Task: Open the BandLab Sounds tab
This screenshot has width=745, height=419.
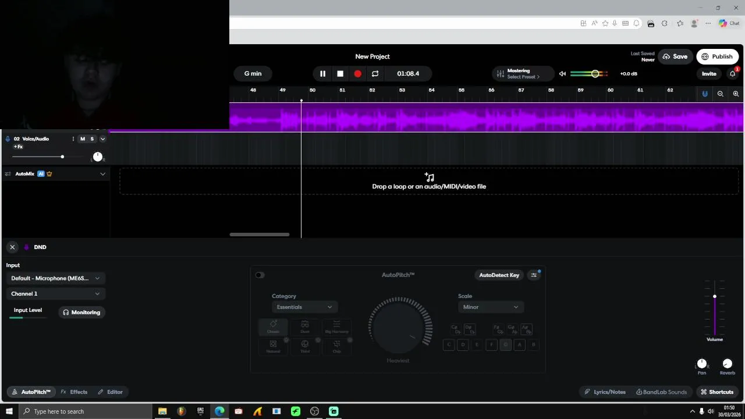Action: [x=662, y=392]
